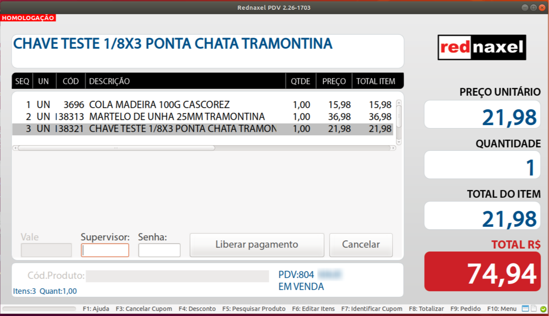Activate F3 Cancelar Cupom

pos(144,309)
